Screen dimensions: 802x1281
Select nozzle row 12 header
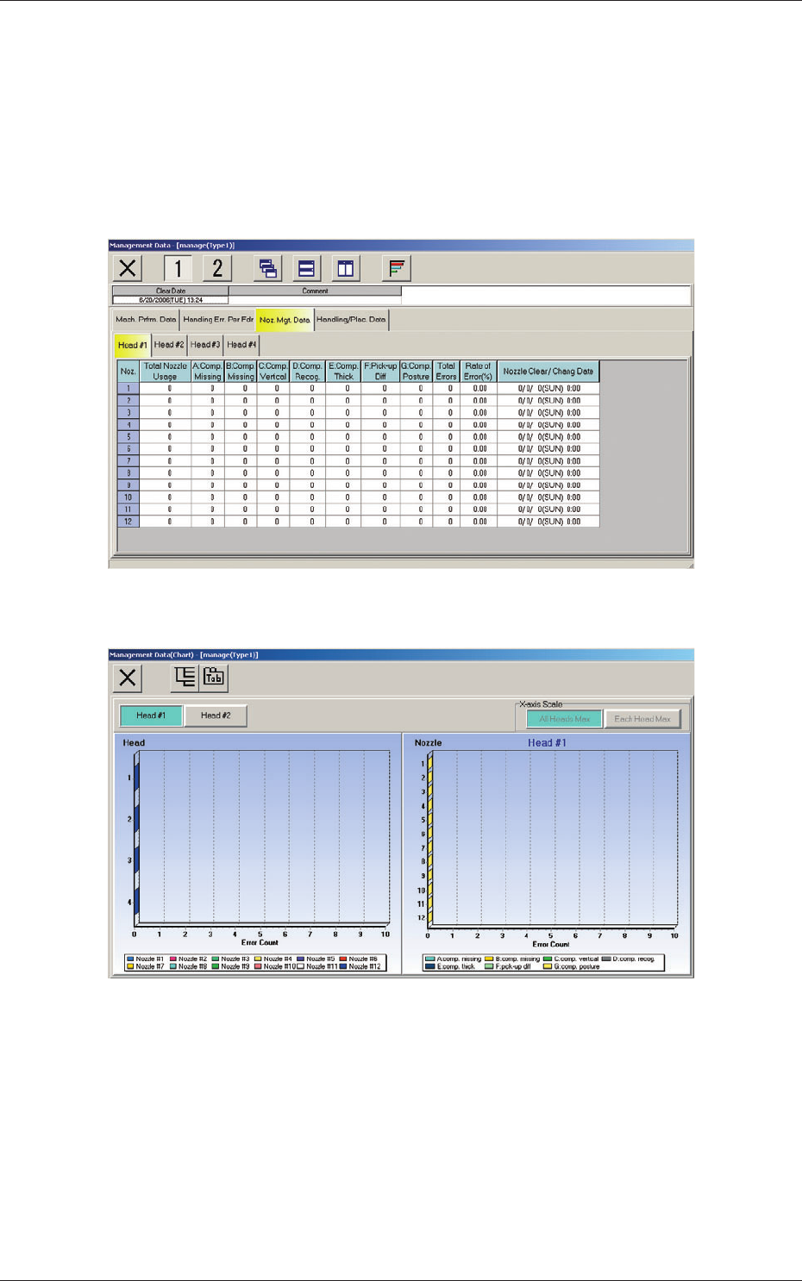tap(128, 522)
